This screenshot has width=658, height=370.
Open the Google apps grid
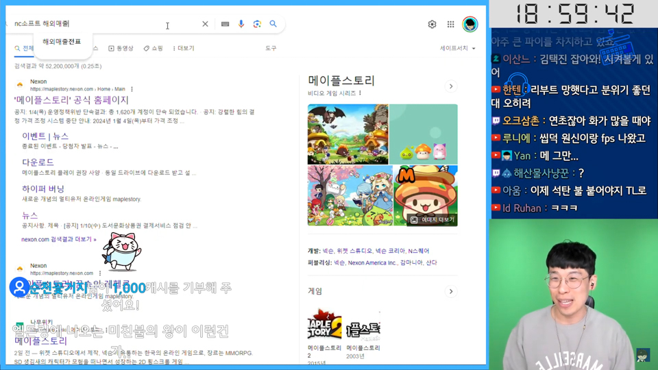(450, 25)
